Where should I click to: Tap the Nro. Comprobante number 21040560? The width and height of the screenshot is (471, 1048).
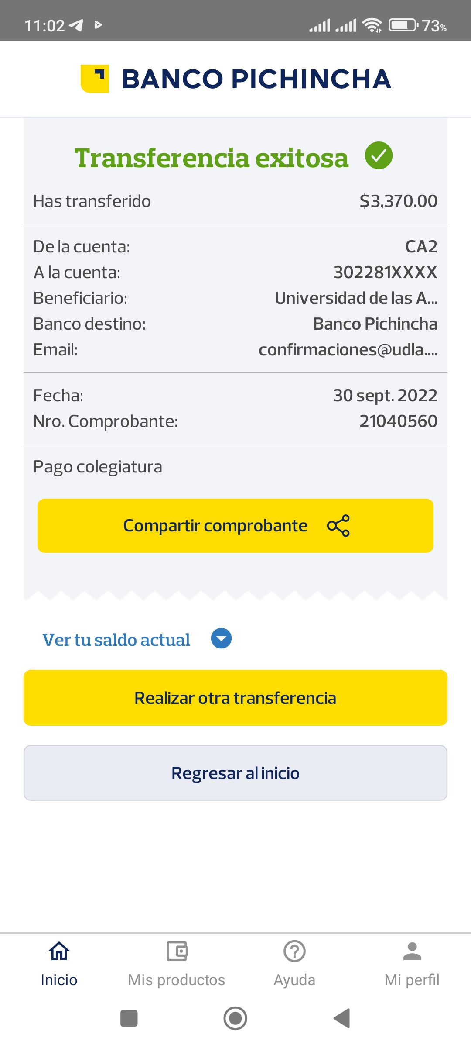398,421
